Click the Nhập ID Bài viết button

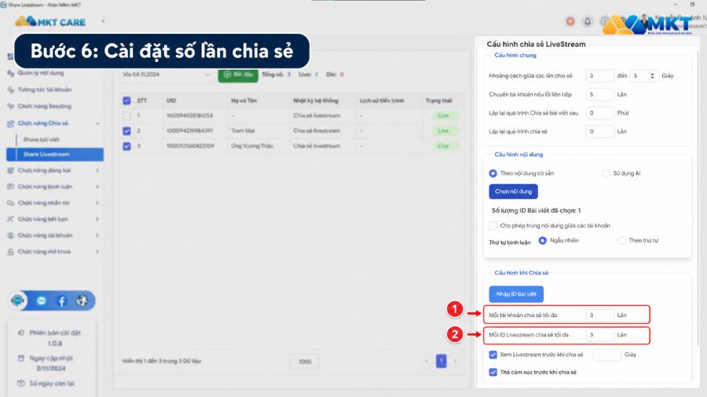(x=516, y=294)
